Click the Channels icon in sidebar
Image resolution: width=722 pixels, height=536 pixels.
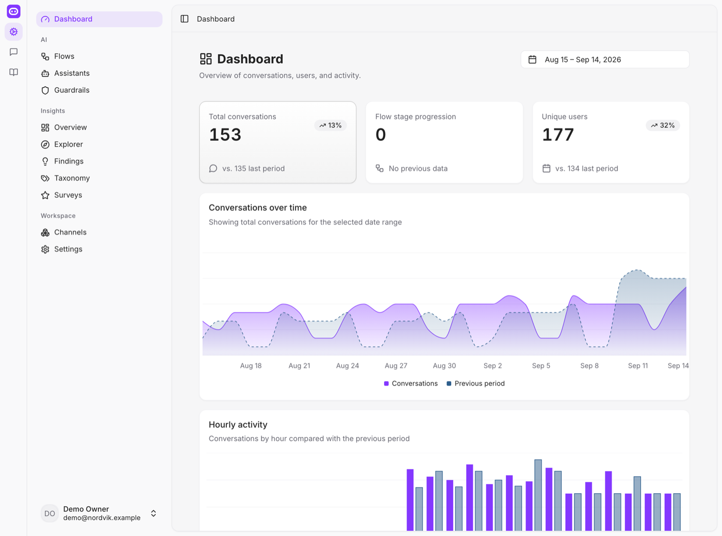(45, 232)
